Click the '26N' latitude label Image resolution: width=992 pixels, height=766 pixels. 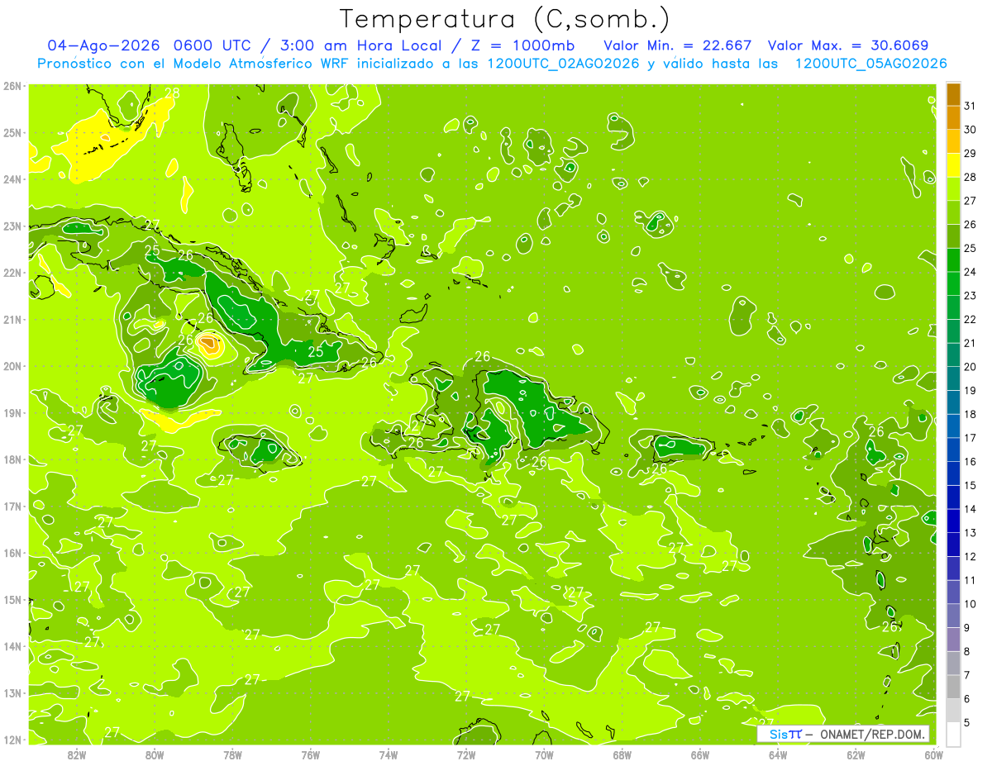tap(12, 86)
